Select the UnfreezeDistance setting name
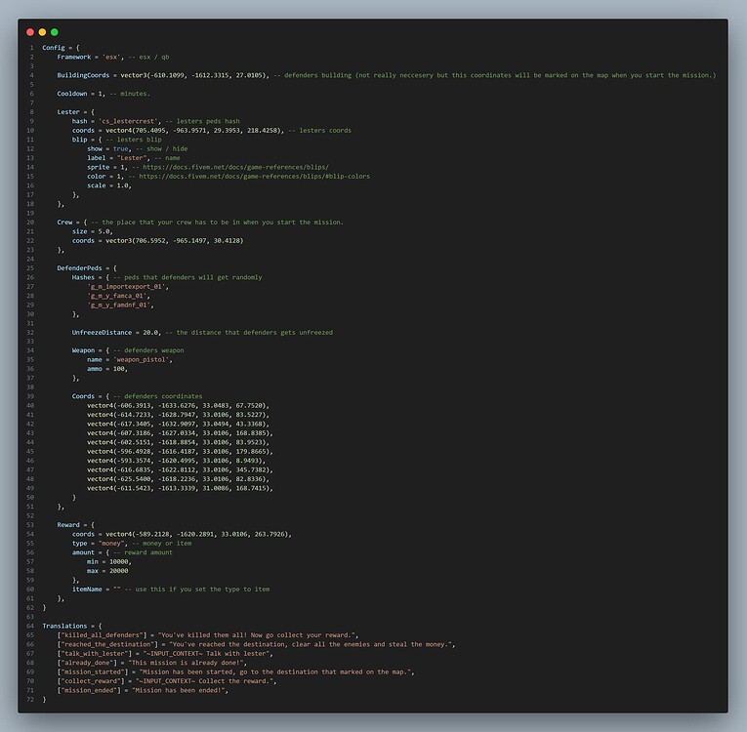 pos(102,333)
